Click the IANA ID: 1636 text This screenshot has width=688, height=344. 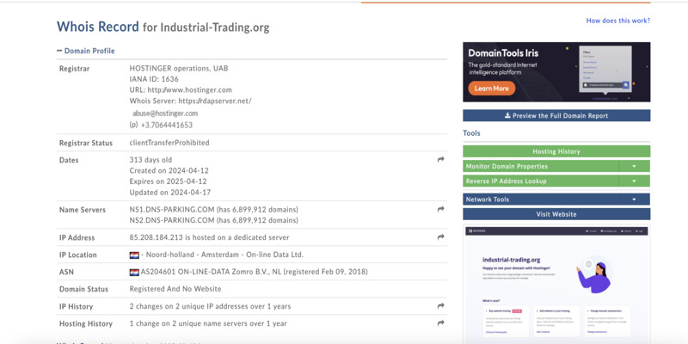pos(154,79)
